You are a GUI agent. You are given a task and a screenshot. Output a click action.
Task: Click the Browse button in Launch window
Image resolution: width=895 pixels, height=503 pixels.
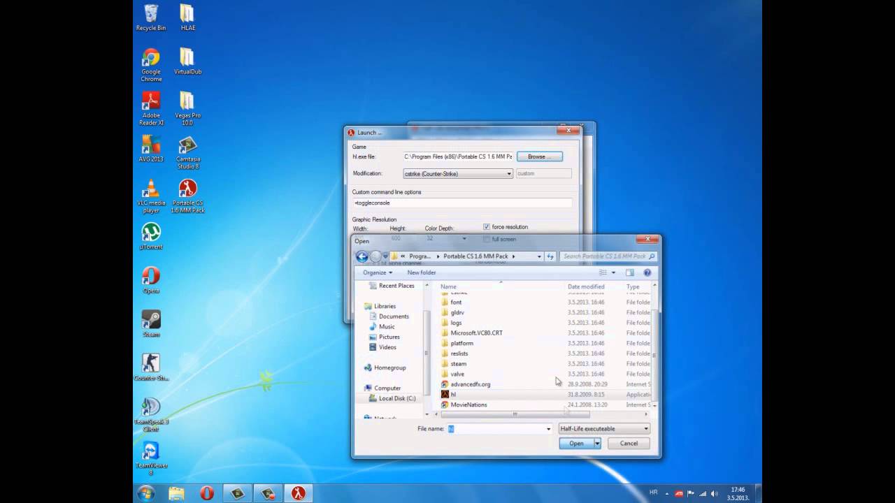pos(540,156)
